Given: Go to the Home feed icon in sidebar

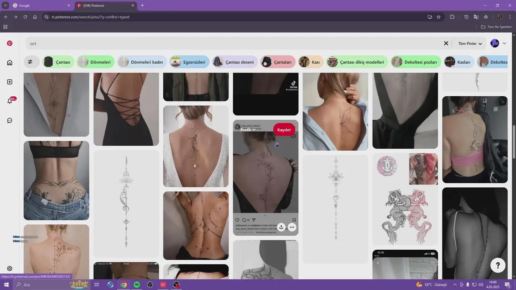Looking at the screenshot, I should [10, 62].
